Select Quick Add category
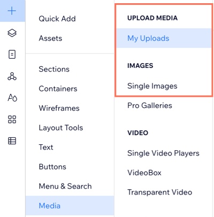Viewport: 214px width, 217px height. click(57, 19)
